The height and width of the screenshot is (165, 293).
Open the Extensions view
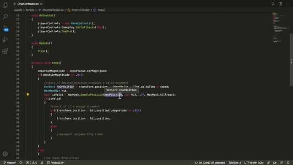(5, 51)
